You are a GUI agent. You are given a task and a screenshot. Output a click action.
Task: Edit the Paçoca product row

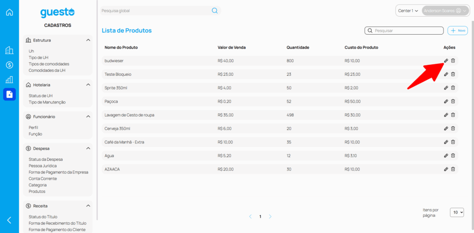click(x=446, y=101)
